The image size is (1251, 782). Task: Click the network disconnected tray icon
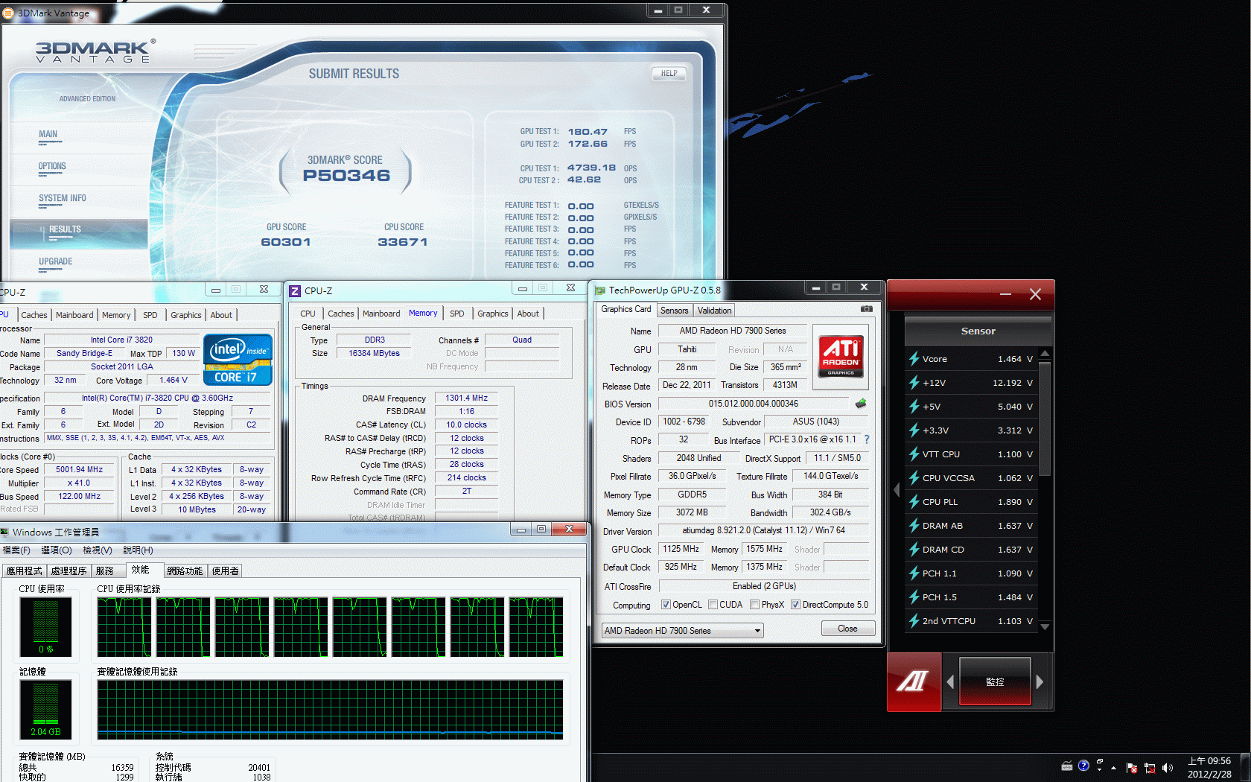point(1150,768)
